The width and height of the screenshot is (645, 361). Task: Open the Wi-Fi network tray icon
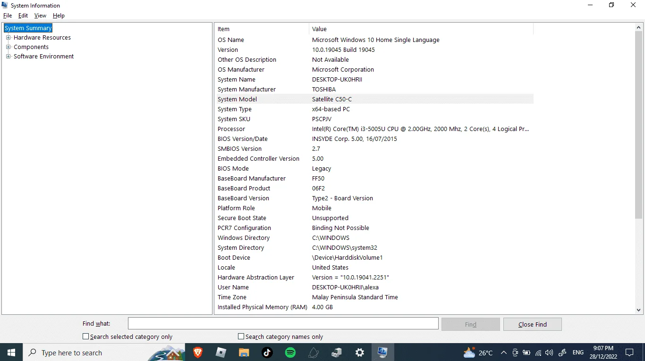[x=538, y=353]
